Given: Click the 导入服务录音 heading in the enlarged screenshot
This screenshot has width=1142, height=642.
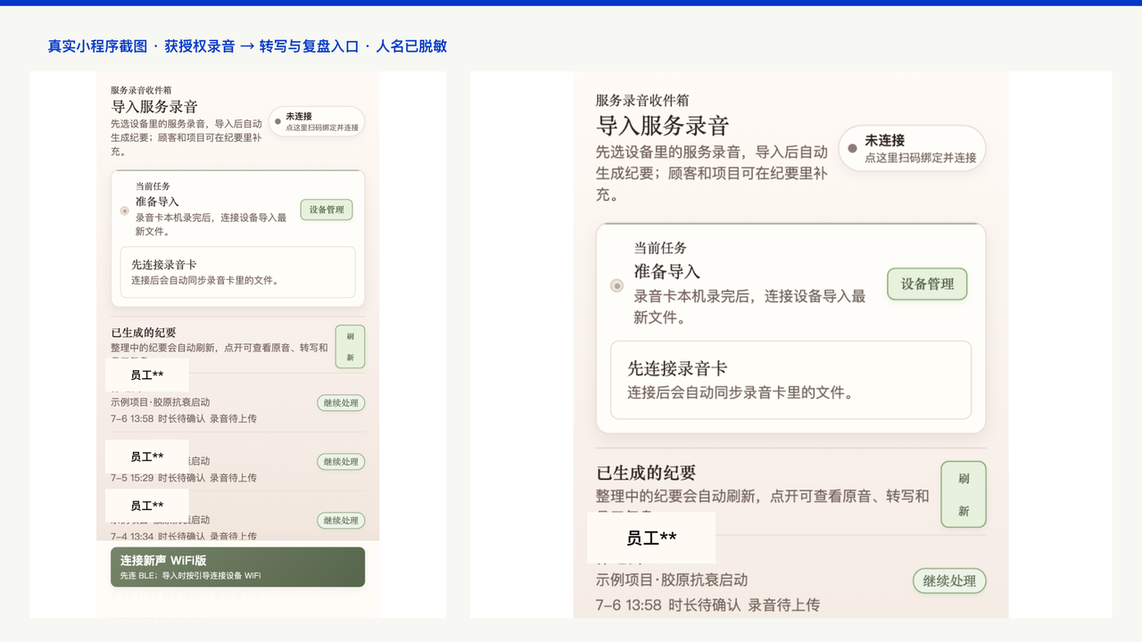Looking at the screenshot, I should coord(663,125).
